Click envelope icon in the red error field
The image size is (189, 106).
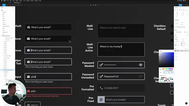tap(28, 91)
